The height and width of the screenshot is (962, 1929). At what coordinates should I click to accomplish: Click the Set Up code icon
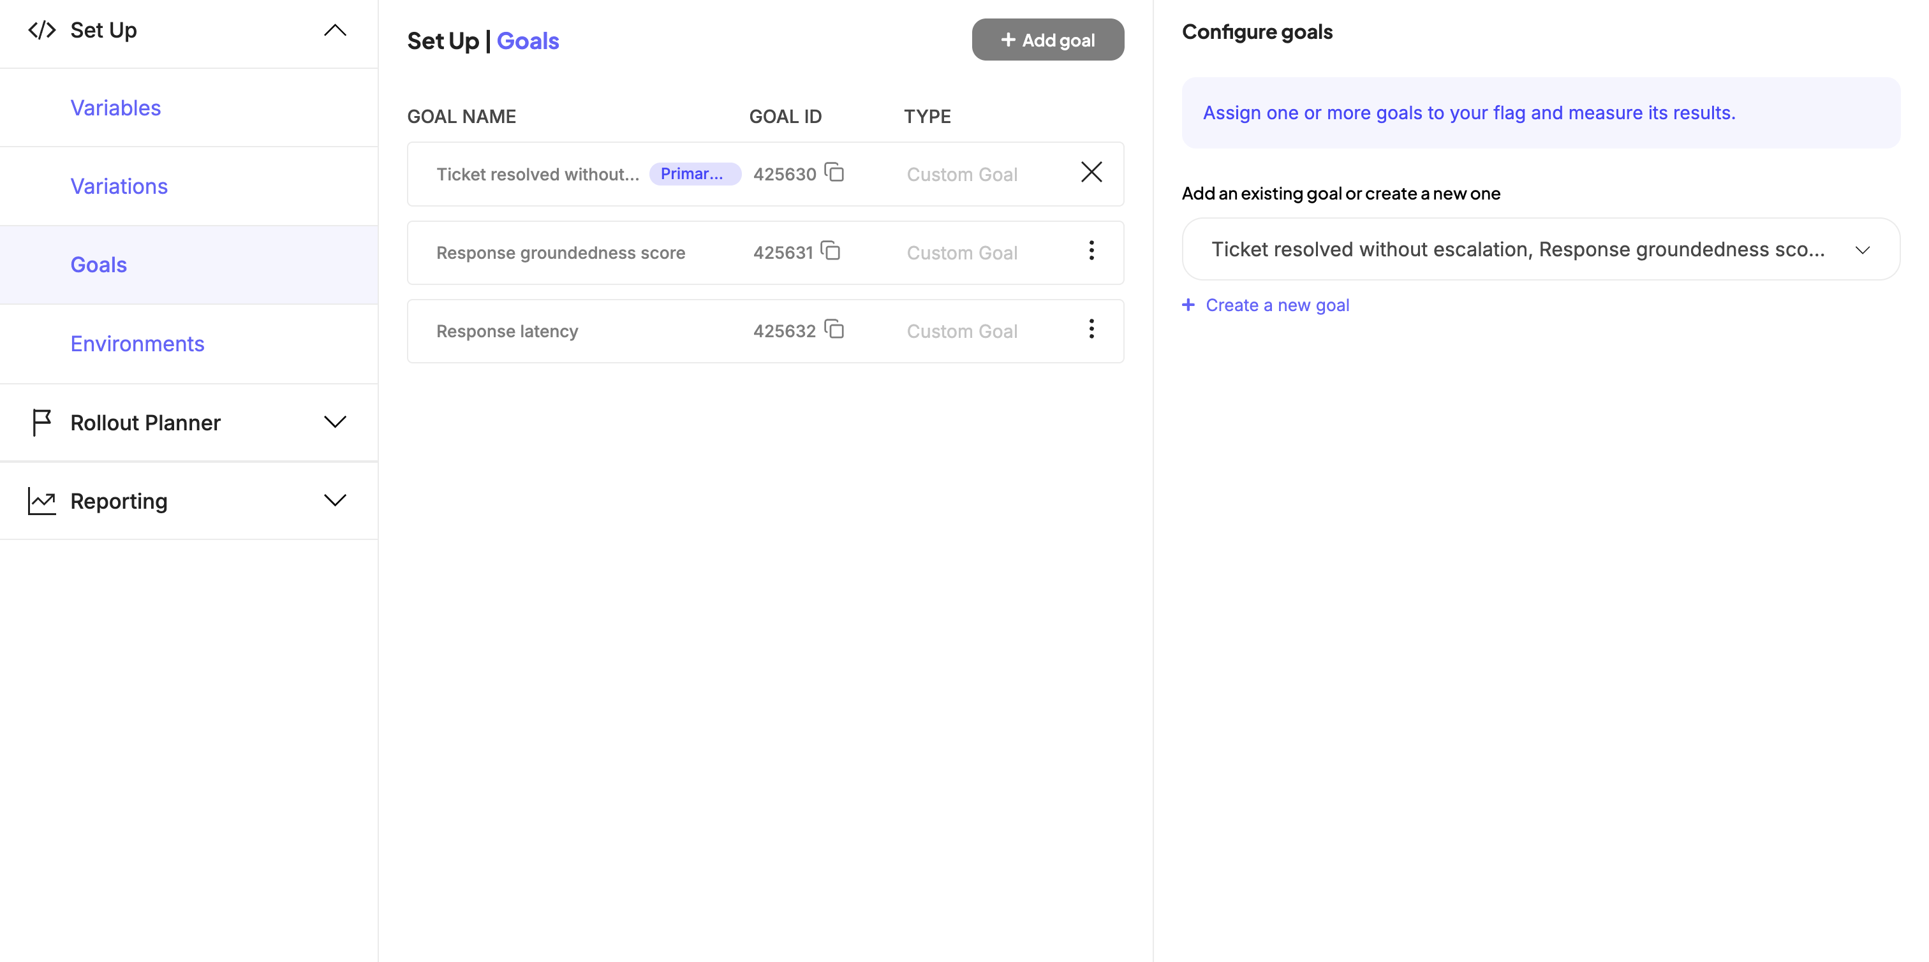[42, 30]
